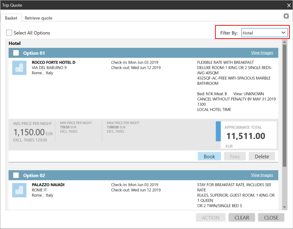Click the Rocco Forte hotel building icon
Image resolution: width=293 pixels, height=229 pixels.
(x=19, y=68)
